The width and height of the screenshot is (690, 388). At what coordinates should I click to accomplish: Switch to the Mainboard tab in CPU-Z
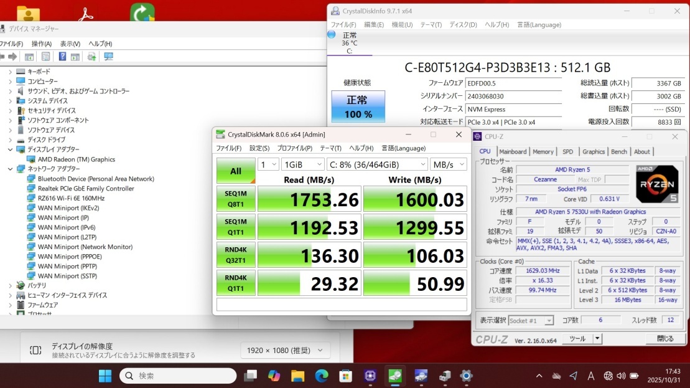tap(513, 151)
